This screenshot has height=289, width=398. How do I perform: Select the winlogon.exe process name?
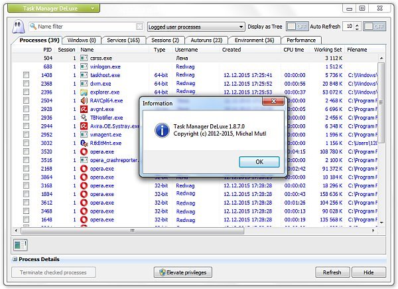[x=105, y=67]
